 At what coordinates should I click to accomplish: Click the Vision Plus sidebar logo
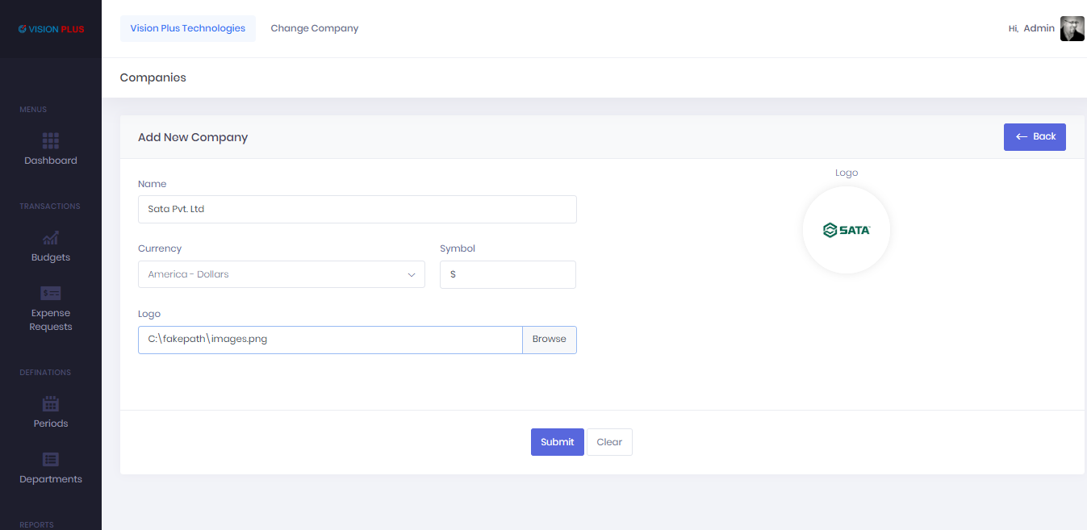pos(51,29)
